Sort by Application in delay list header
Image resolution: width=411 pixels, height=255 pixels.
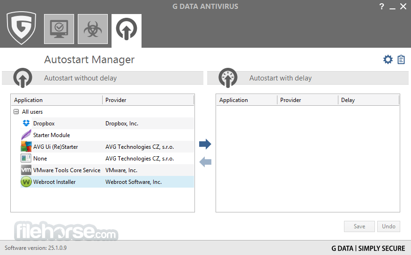click(x=247, y=100)
